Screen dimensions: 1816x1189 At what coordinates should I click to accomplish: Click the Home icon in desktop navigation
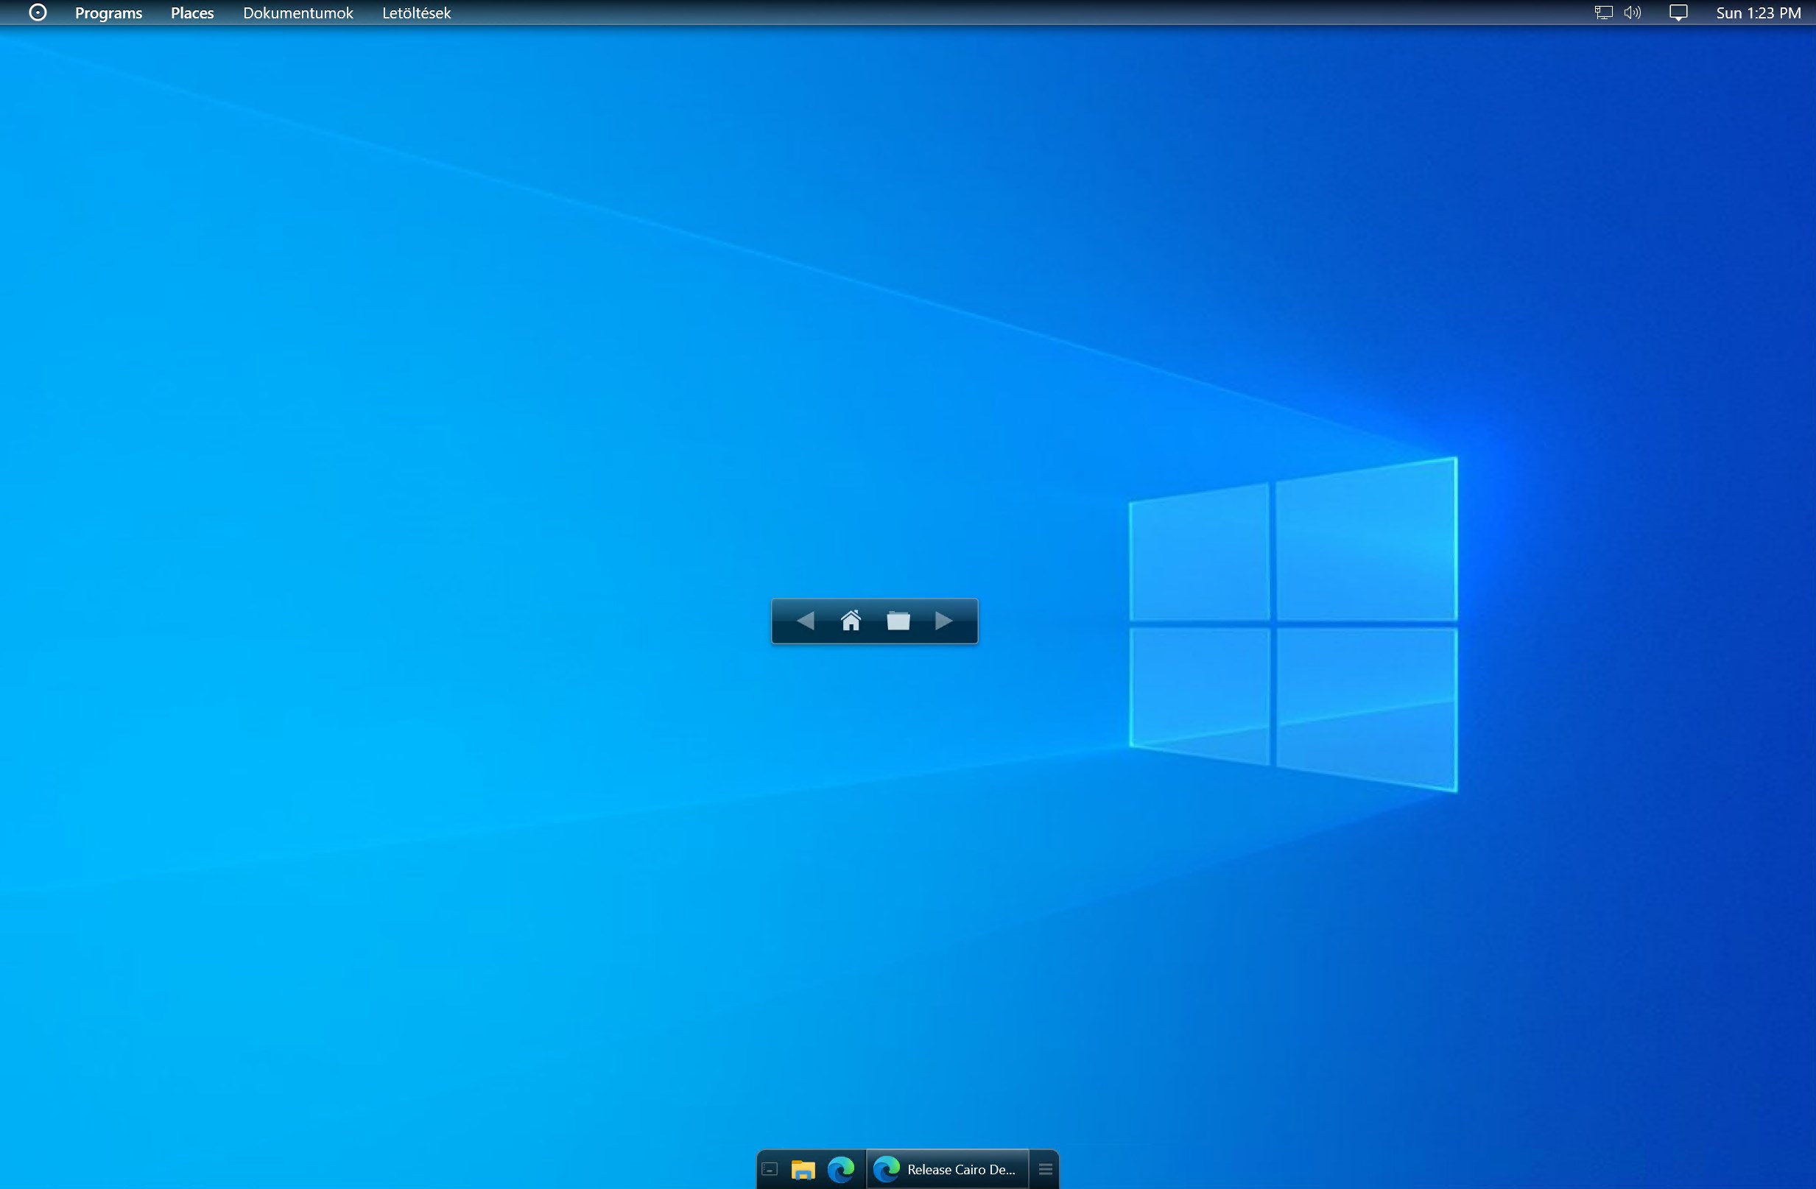851,621
